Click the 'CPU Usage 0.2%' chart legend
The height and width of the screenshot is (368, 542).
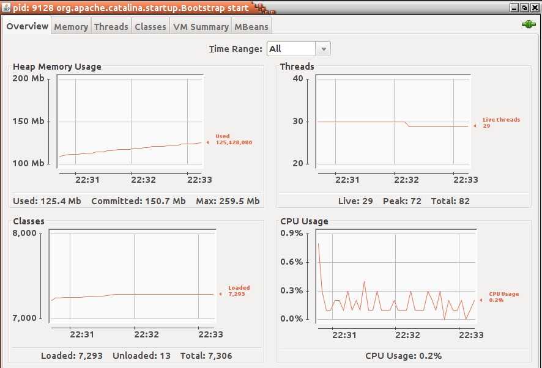(503, 297)
